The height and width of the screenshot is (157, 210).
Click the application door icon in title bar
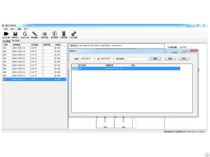(x=3, y=26)
